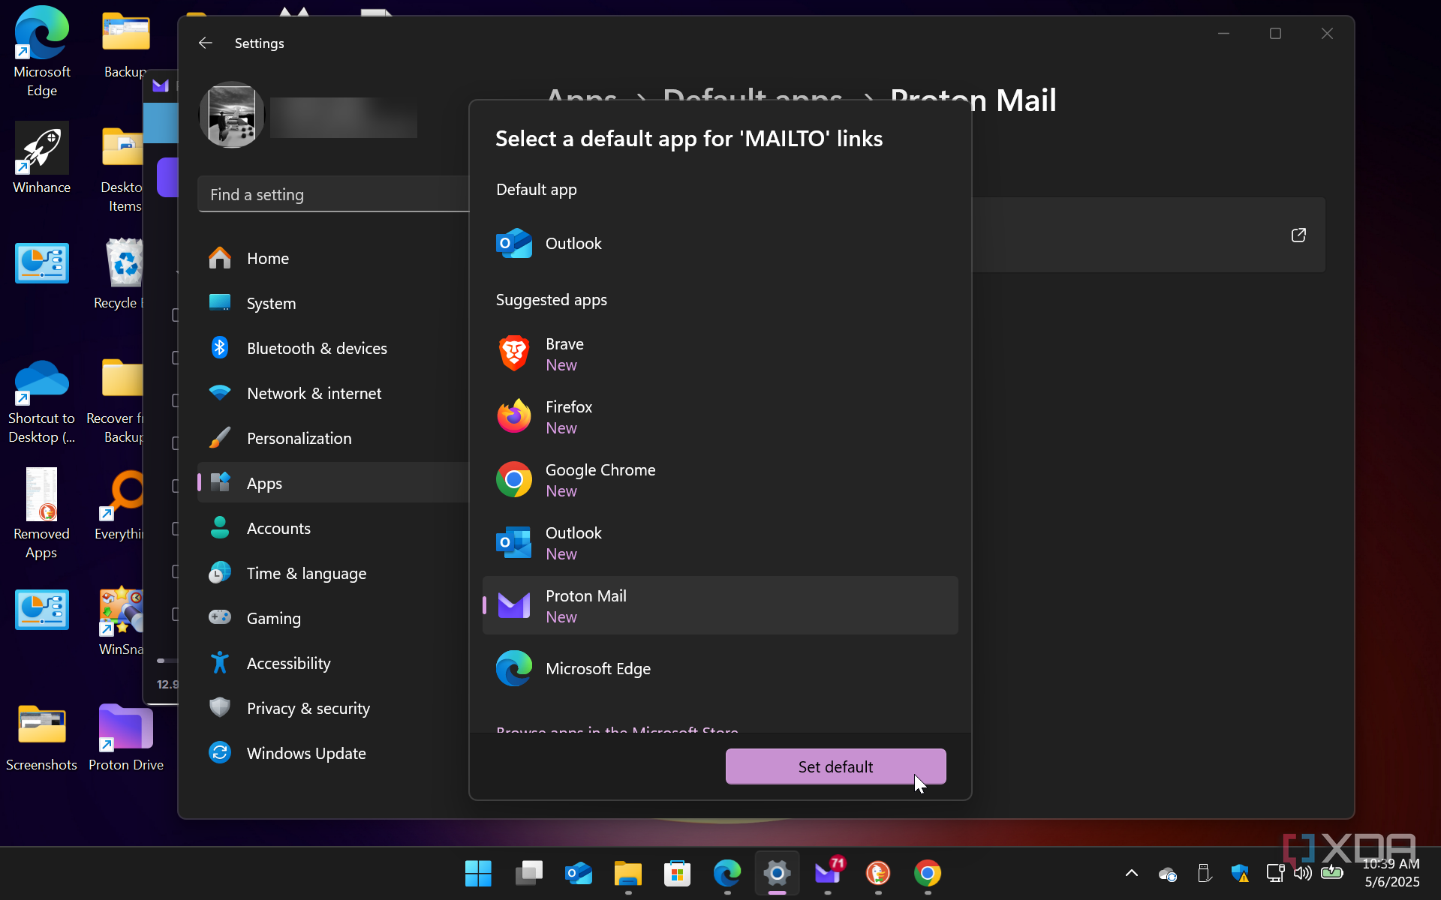
Task: Choose Brave from suggested apps list
Action: click(720, 354)
